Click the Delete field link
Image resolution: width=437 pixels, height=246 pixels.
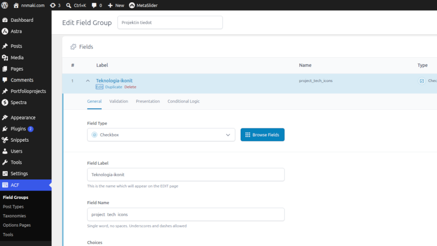(x=130, y=87)
